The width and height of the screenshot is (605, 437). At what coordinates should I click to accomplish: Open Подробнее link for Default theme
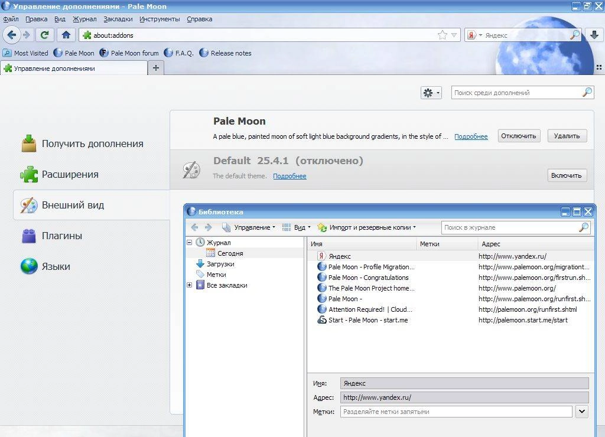click(x=290, y=176)
